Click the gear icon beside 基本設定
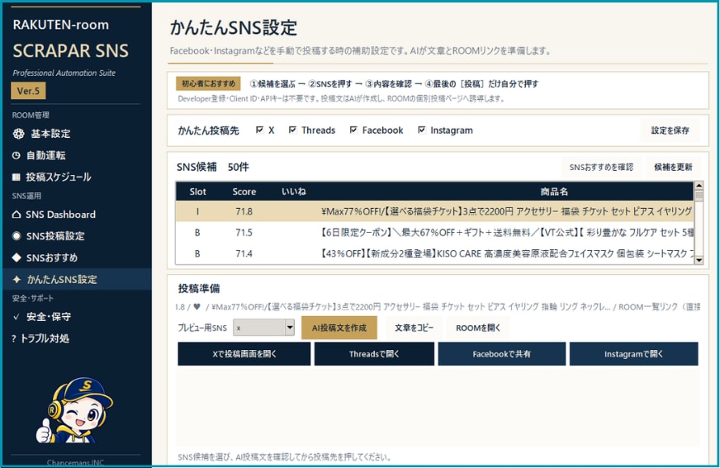 tap(18, 134)
